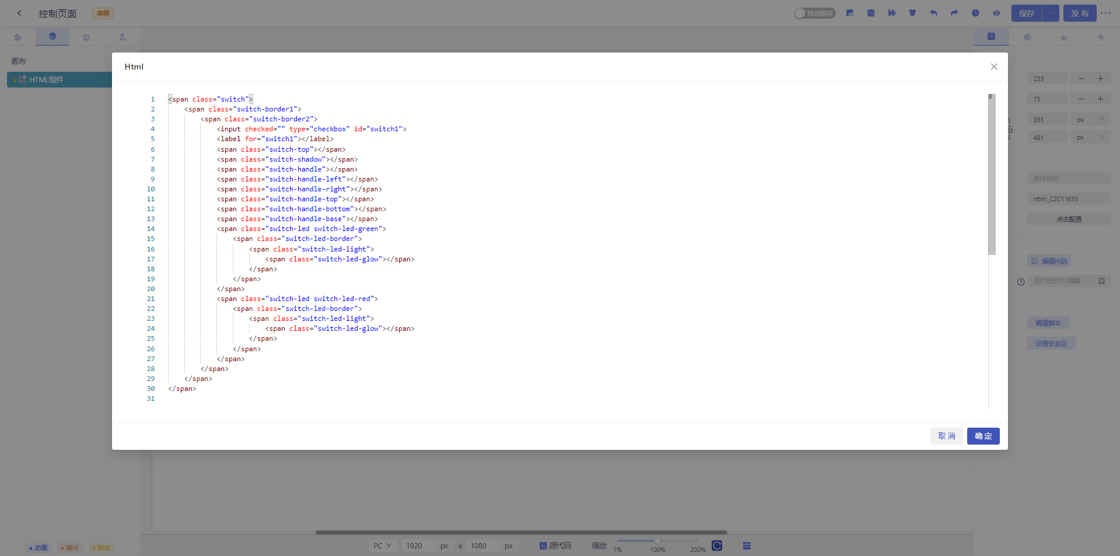
Task: Click the help question-mark icon
Action: pos(1021,282)
